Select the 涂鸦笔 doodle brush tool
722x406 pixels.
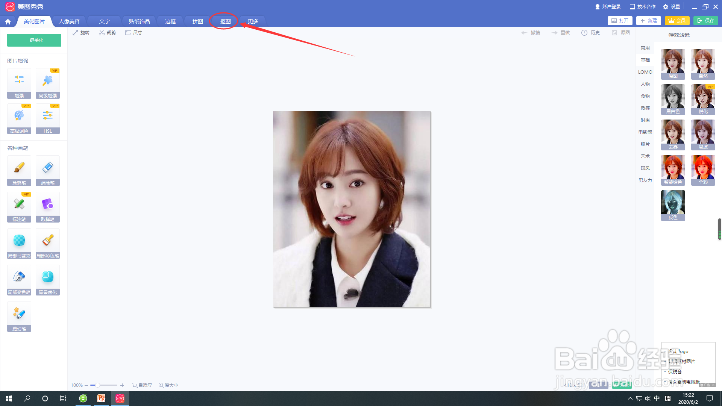[x=19, y=170]
